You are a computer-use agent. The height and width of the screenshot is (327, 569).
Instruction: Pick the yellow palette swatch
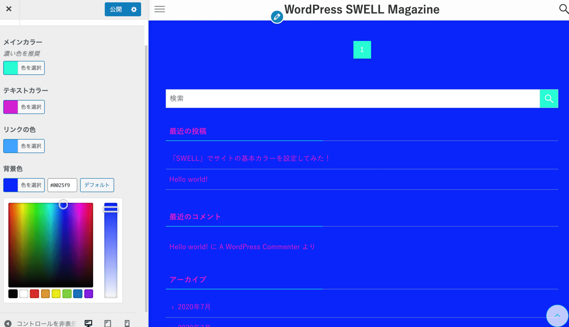(x=56, y=294)
